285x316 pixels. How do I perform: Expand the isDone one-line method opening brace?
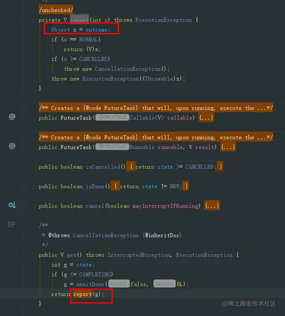(116, 186)
